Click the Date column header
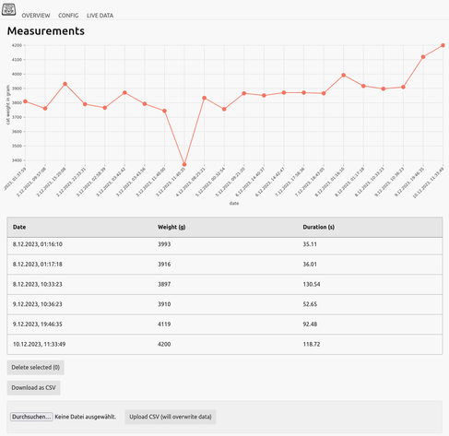This screenshot has width=449, height=436. (x=19, y=227)
